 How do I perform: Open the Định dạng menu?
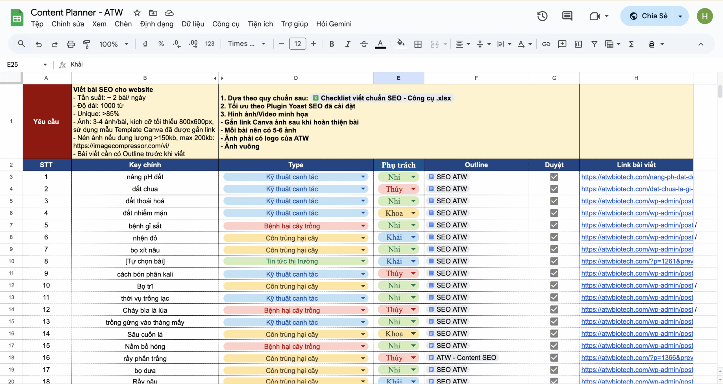point(156,24)
